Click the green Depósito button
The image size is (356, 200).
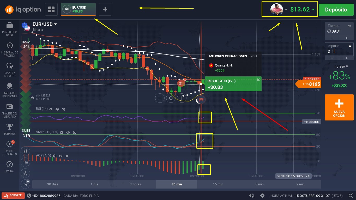(x=336, y=10)
